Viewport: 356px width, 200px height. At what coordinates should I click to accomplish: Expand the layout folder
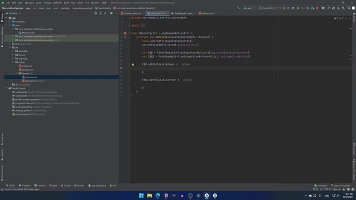(x=13, y=55)
